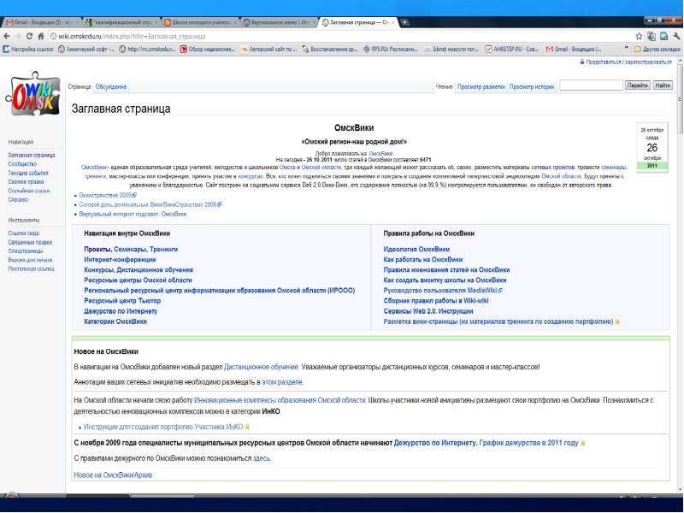Switch to the Вертикальное меню tab
This screenshot has width=684, height=513.
[x=280, y=22]
